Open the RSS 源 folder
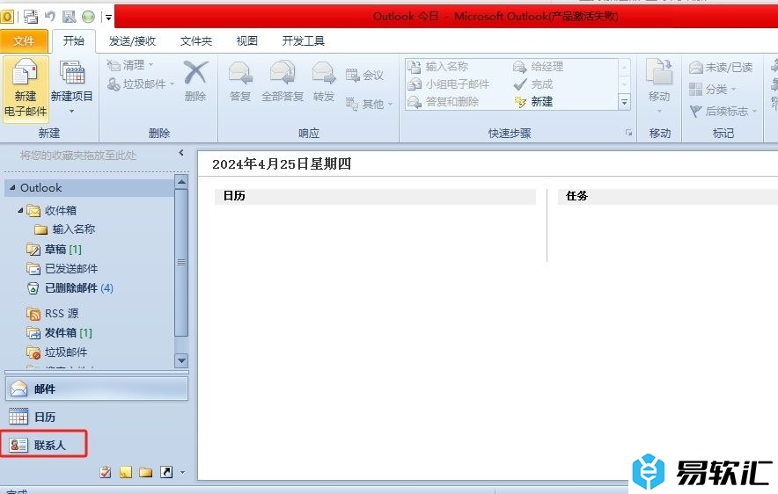 coord(62,314)
